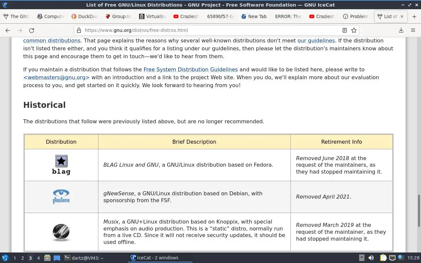Screen dimensions: 421x263
Task: Open Free System Distribution Guidelines link
Action: [190, 69]
